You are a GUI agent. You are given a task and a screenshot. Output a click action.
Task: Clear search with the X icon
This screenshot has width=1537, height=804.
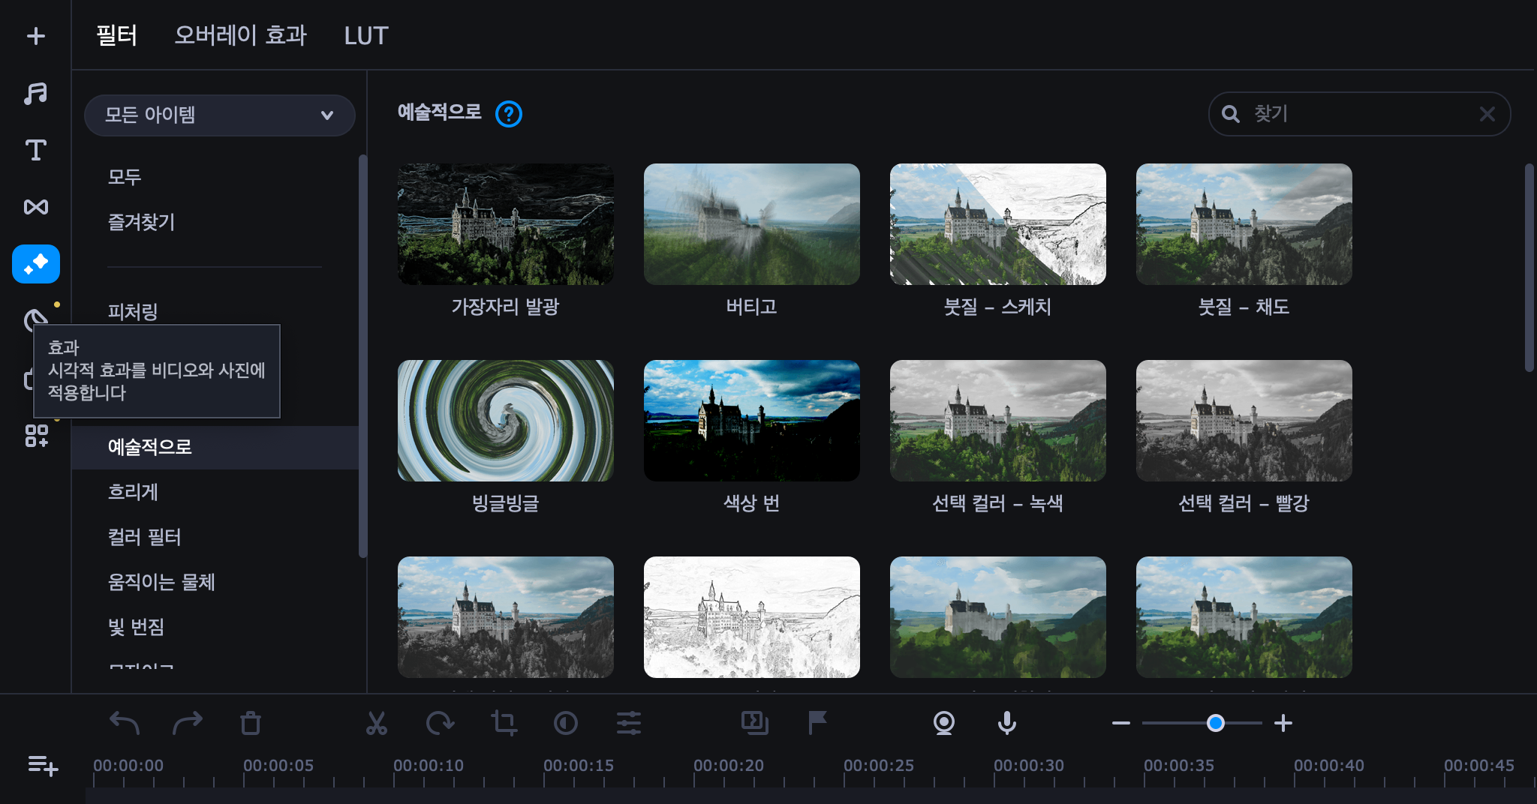pos(1487,114)
